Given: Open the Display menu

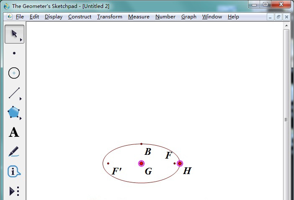Looking at the screenshot, I should [54, 17].
